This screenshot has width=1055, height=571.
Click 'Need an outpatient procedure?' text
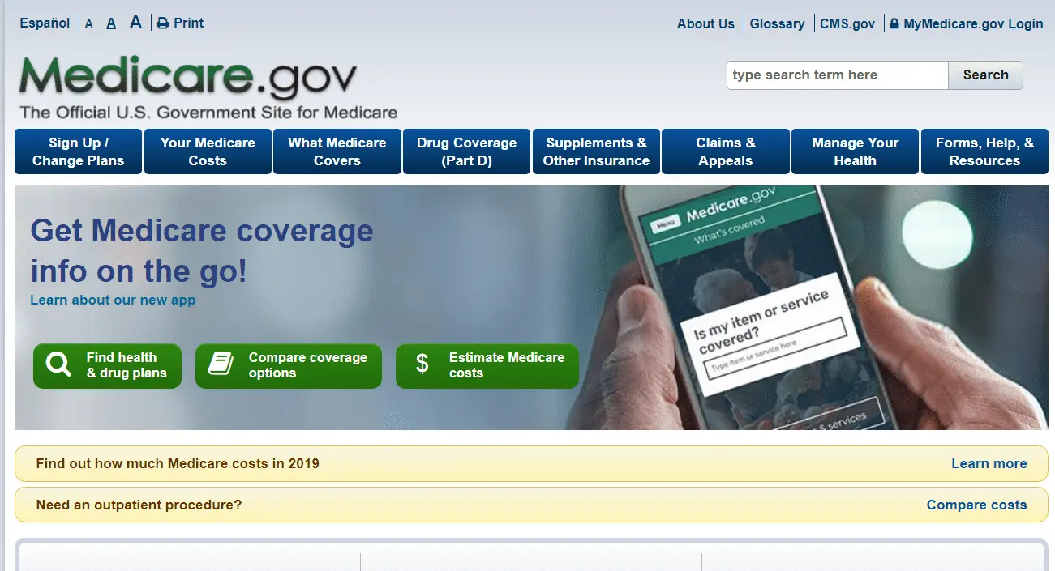click(139, 505)
